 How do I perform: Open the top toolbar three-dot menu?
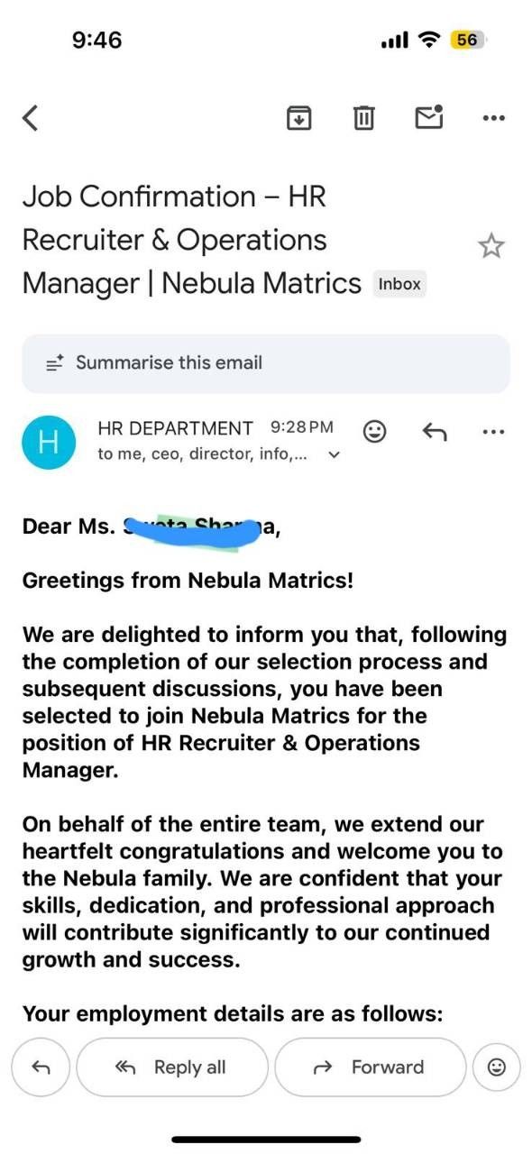493,117
